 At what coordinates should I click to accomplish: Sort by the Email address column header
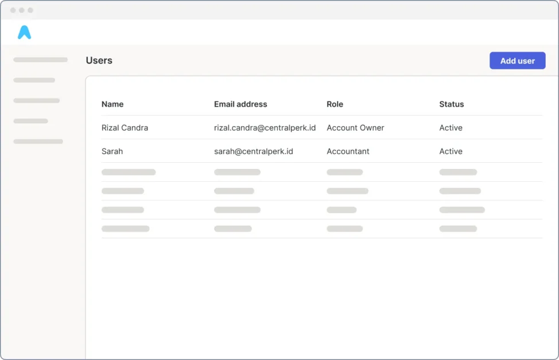[x=240, y=104]
